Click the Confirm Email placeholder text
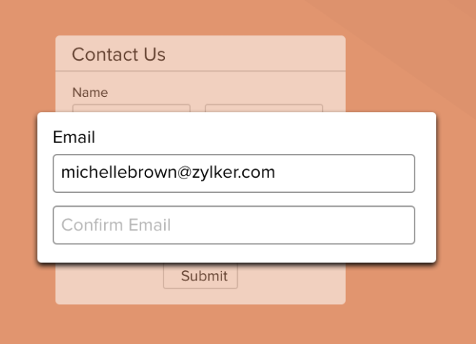 [116, 225]
